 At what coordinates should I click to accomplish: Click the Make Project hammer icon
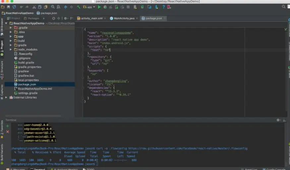click(x=79, y=7)
